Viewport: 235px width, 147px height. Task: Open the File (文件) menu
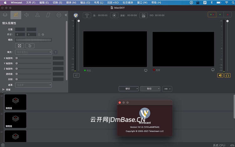(x=31, y=3)
